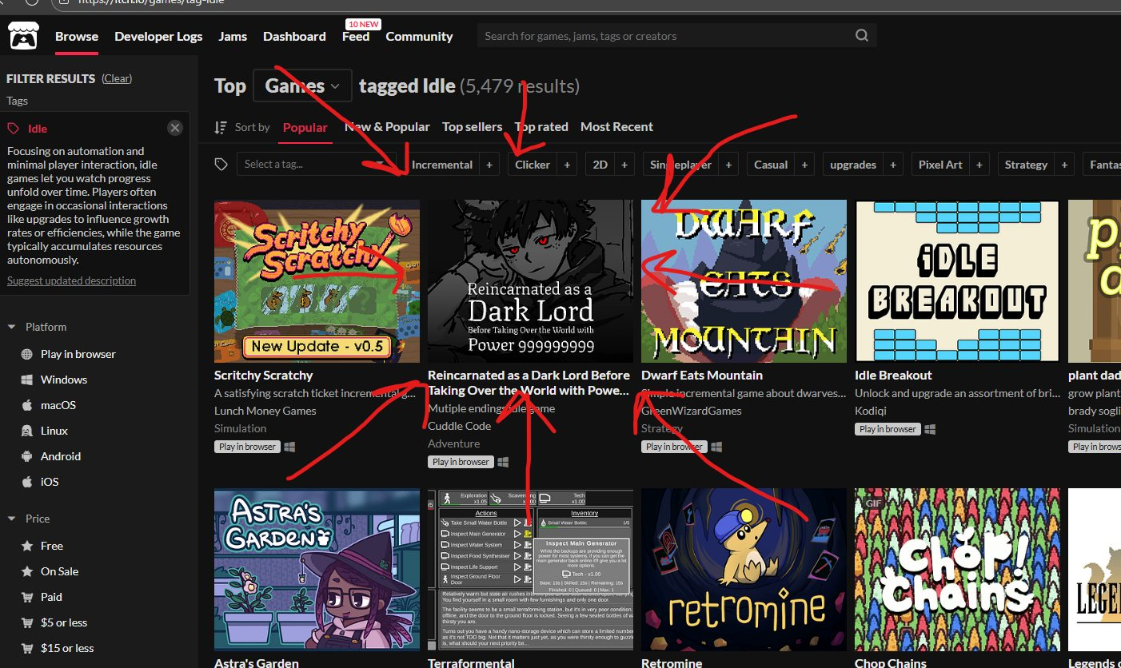Screen dimensions: 1121x668
Task: Collapse the Platform filter section
Action: pyautogui.click(x=12, y=327)
